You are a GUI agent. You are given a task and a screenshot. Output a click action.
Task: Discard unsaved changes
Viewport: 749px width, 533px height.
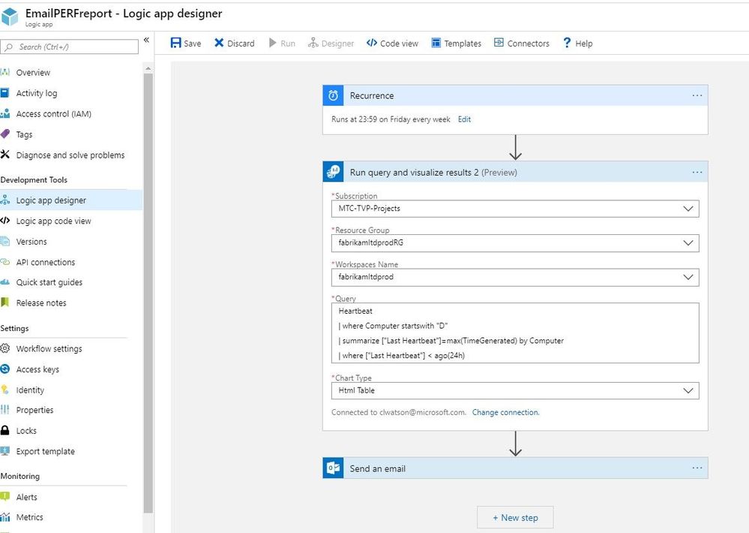[x=233, y=43]
